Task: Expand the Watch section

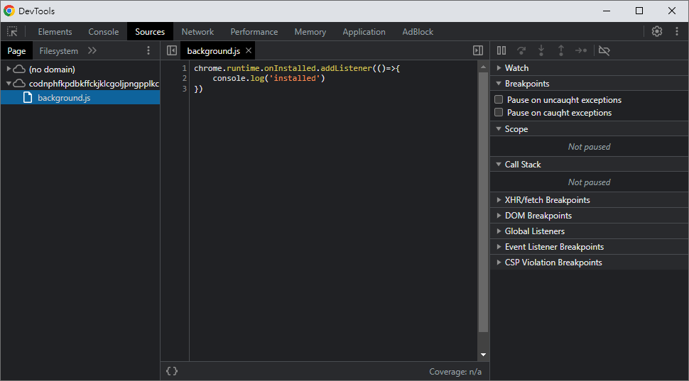Action: pos(516,68)
